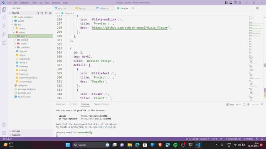266x149 pixels.
Task: Expand the TIMELINE section
Action: click(x=30, y=135)
